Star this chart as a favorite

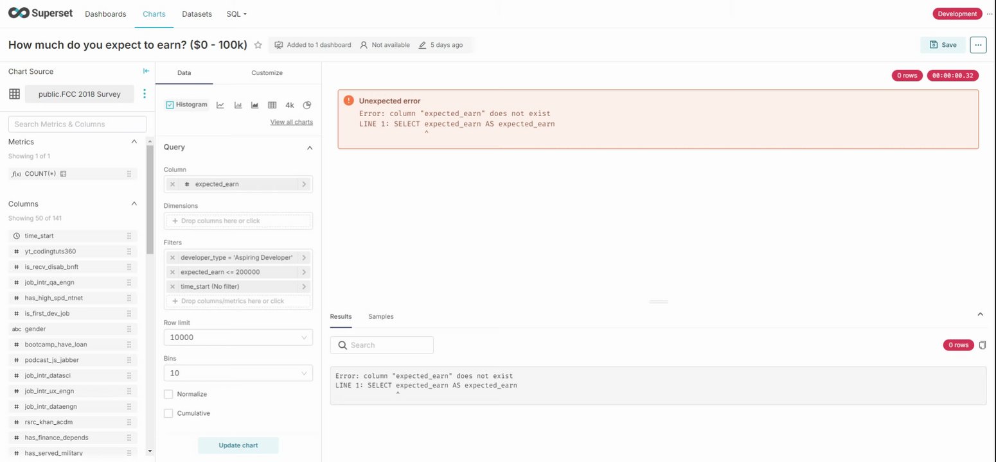258,45
